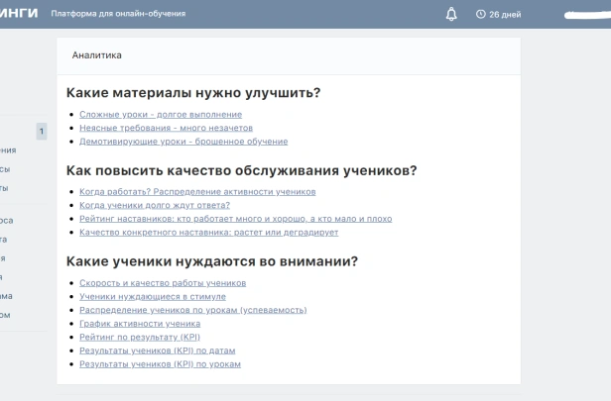View Скорость и качество работы учеников

pos(163,282)
